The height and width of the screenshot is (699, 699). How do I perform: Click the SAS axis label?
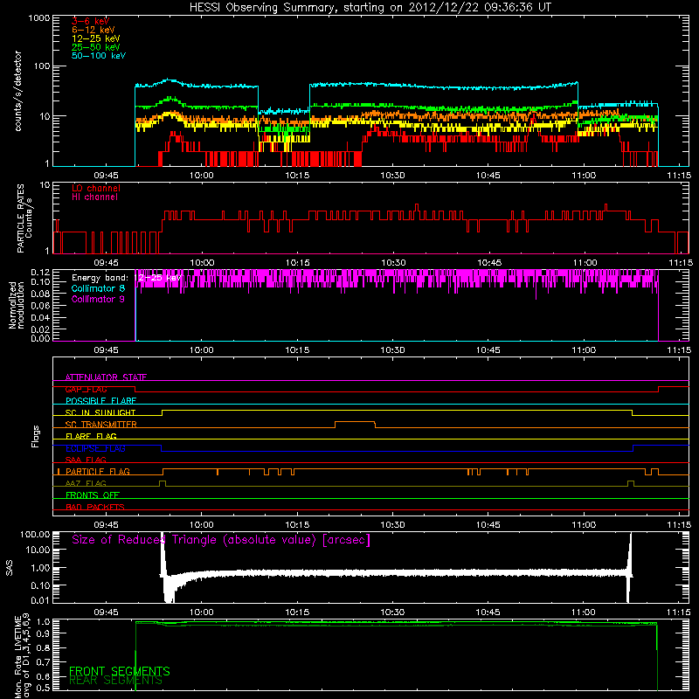click(x=10, y=567)
